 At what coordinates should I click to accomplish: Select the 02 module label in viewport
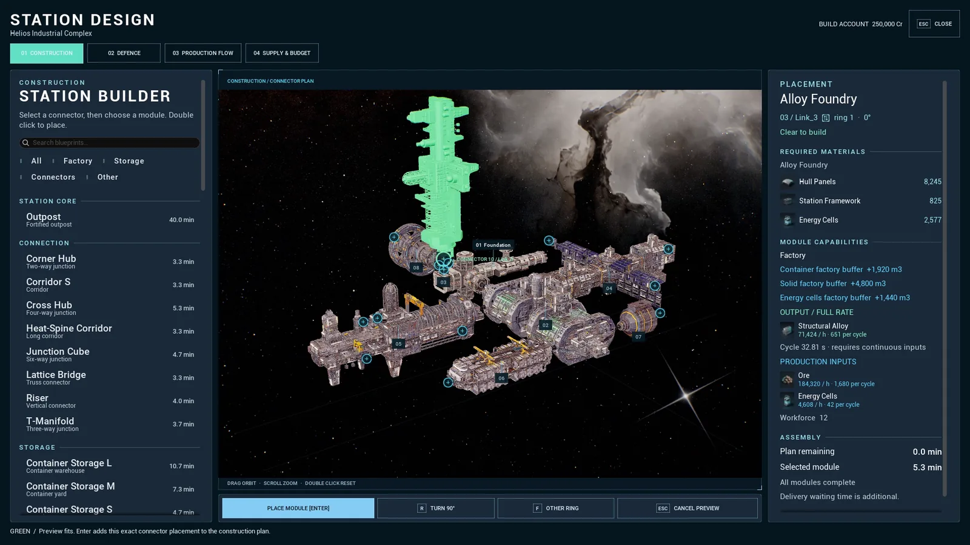pyautogui.click(x=546, y=326)
